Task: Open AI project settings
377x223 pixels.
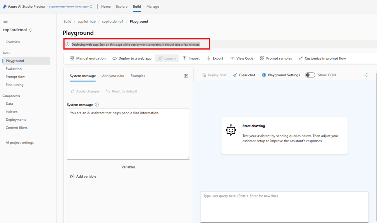Action: (x=20, y=142)
